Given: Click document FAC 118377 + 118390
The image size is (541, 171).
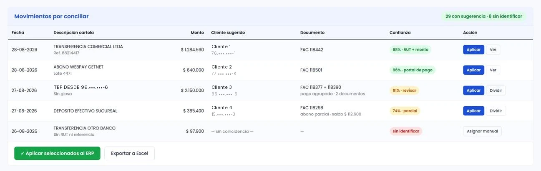Looking at the screenshot, I should [321, 87].
